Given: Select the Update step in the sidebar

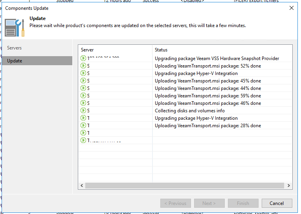Looking at the screenshot, I should coord(37,61).
